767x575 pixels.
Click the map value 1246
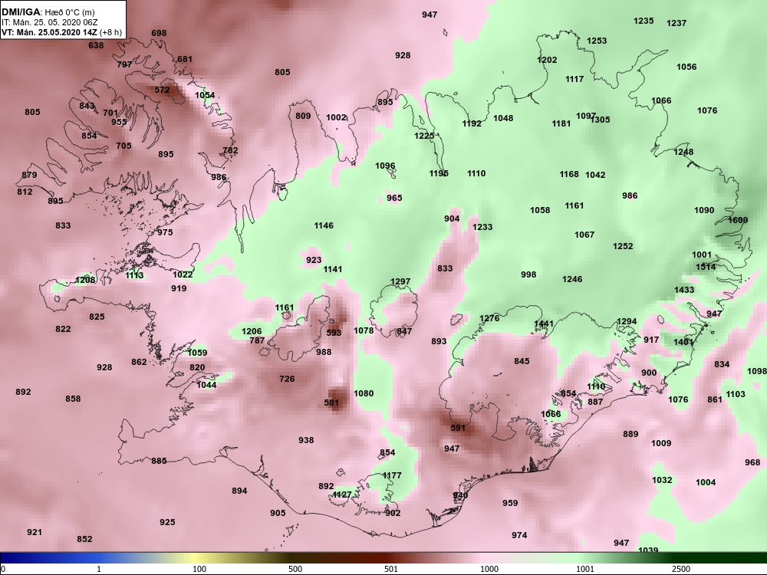tap(572, 279)
